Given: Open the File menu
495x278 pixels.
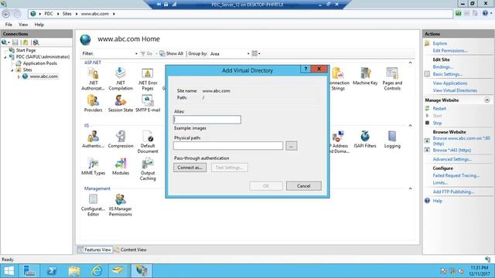Looking at the screenshot, I should [x=9, y=25].
